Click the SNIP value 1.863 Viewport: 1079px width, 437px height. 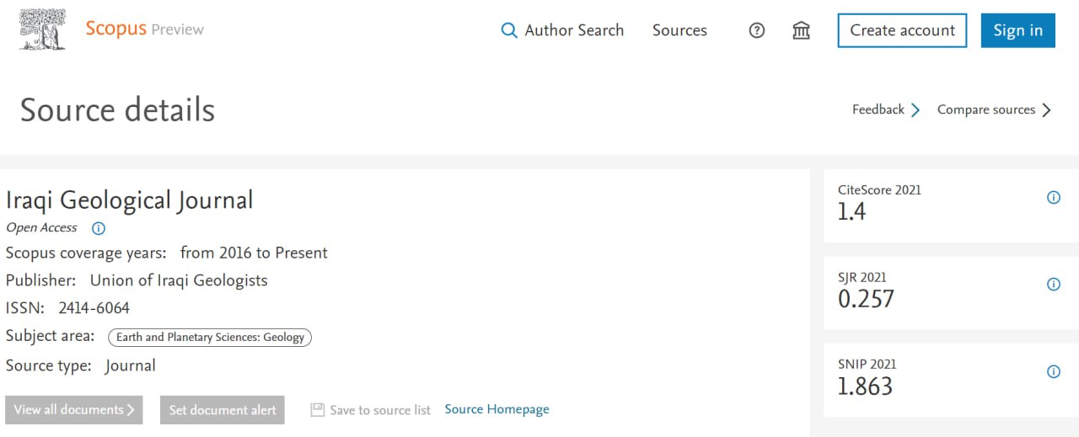pos(865,386)
